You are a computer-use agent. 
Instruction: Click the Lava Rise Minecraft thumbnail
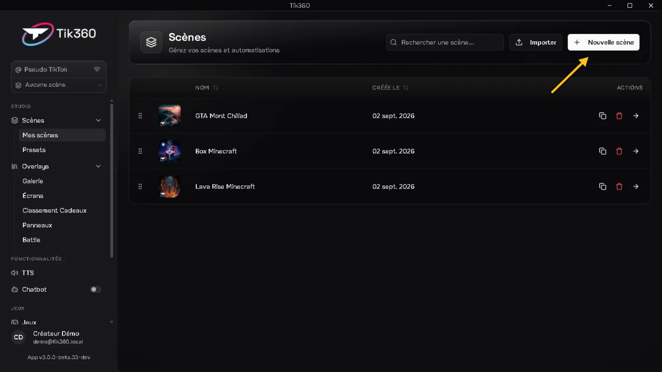coord(170,186)
